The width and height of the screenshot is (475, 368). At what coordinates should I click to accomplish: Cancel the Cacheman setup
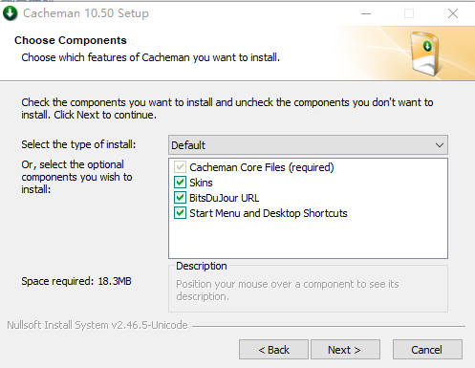click(x=427, y=350)
